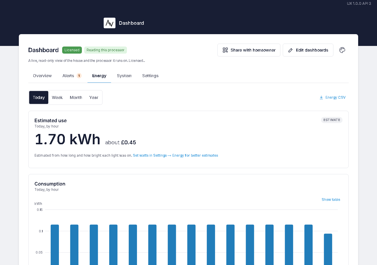The height and width of the screenshot is (265, 377).
Task: Click the ESTIMATE tag on Estimated use card
Action: [x=332, y=120]
